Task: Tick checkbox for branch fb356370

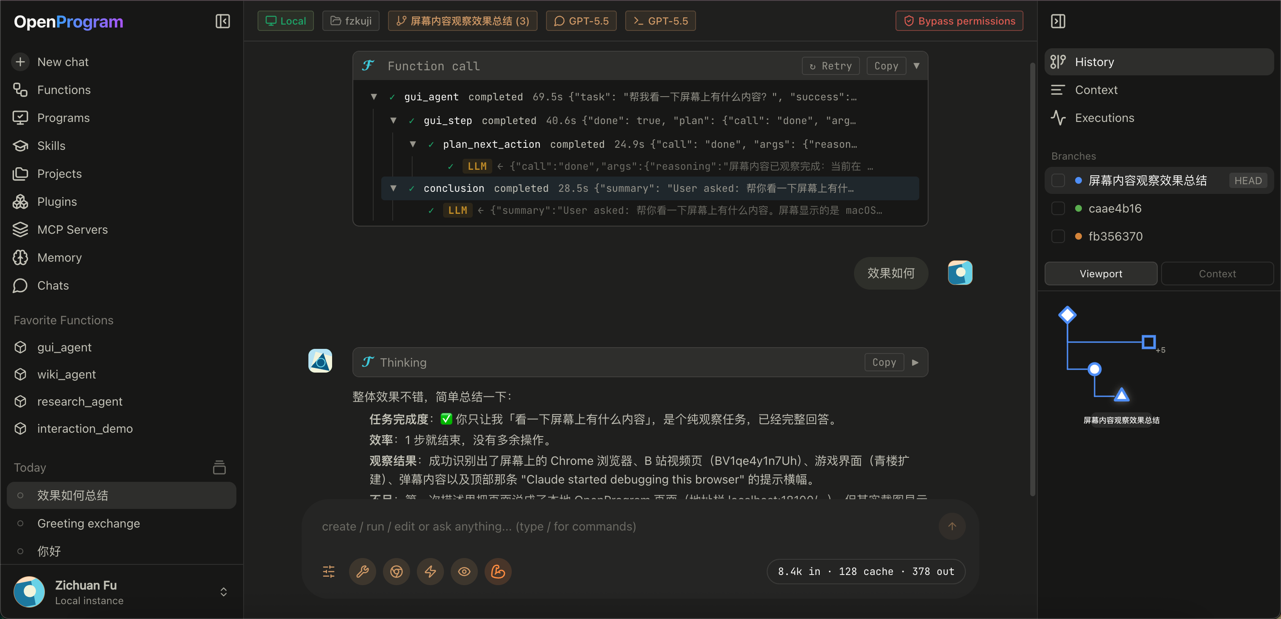Action: 1058,236
